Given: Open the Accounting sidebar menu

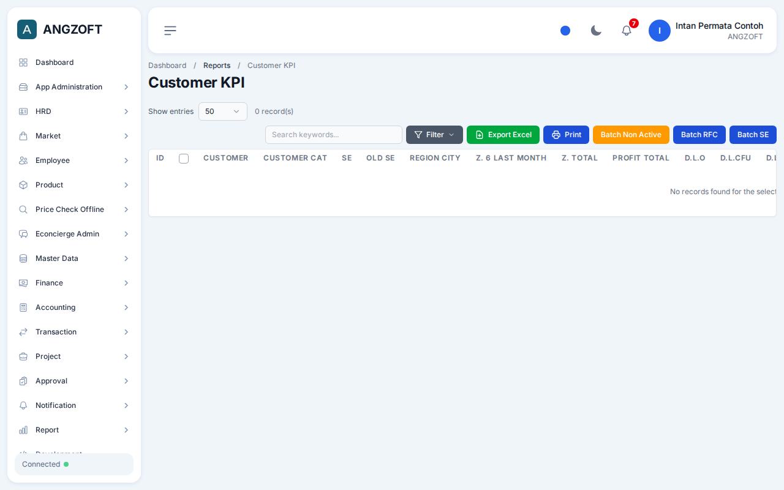Looking at the screenshot, I should pos(74,307).
